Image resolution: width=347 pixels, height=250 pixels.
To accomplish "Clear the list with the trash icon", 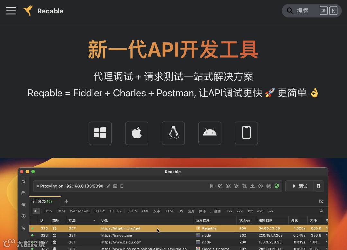I will coord(318,186).
